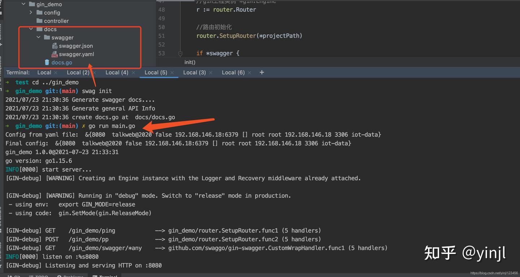Open a new terminal with the plus button
This screenshot has width=520, height=277.
tap(261, 72)
